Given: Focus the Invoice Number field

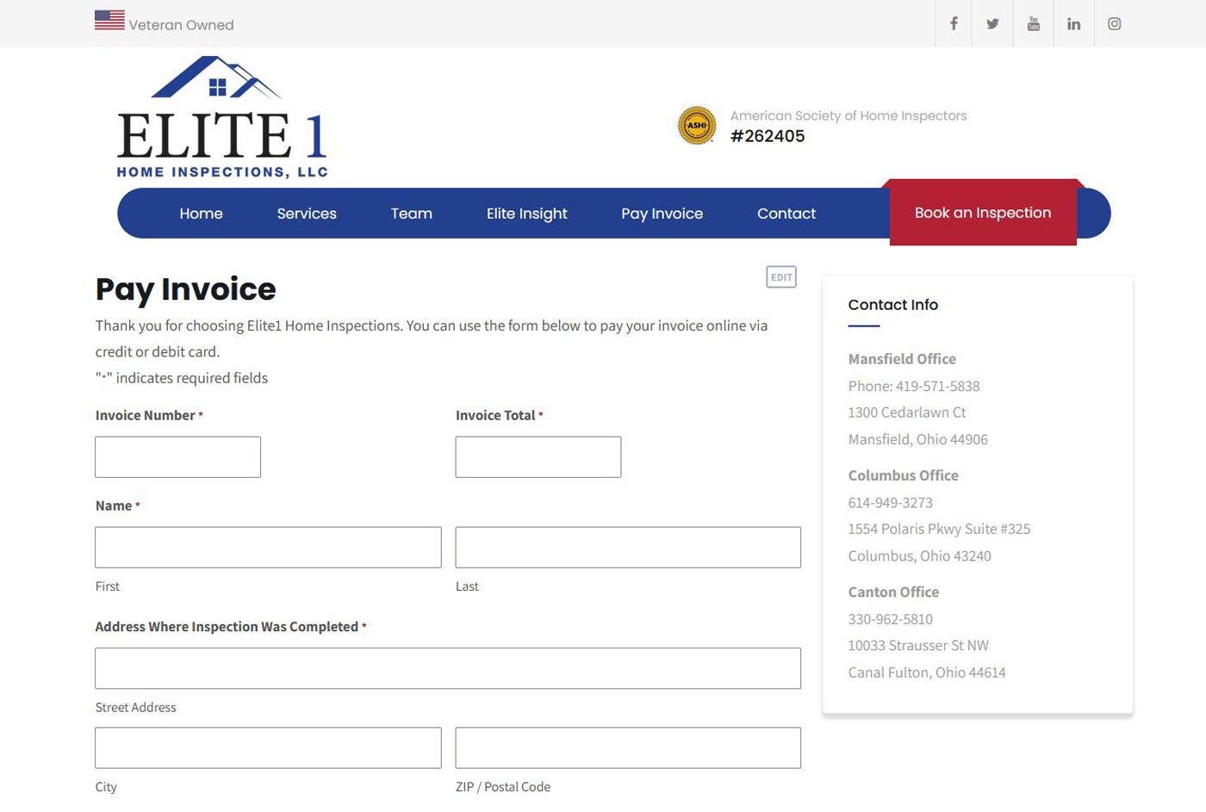Looking at the screenshot, I should (x=177, y=456).
